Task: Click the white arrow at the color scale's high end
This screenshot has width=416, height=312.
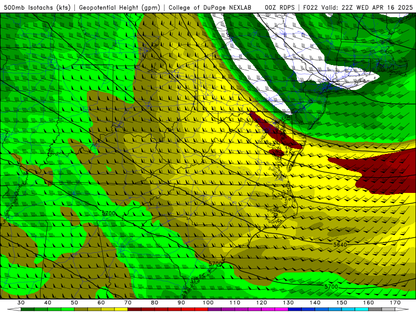Action: coord(401,309)
